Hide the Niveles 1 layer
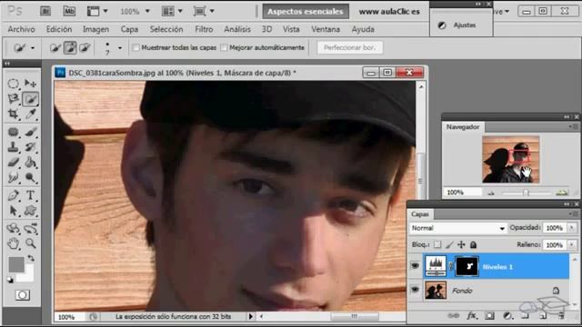The width and height of the screenshot is (582, 327). click(415, 265)
